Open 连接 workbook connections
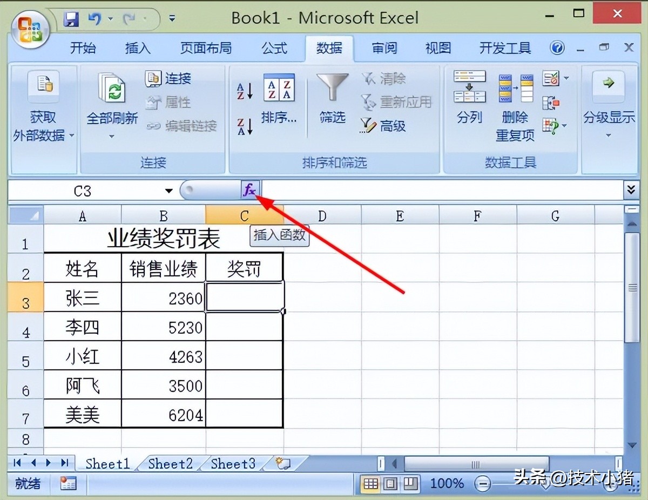The width and height of the screenshot is (648, 500). 168,79
